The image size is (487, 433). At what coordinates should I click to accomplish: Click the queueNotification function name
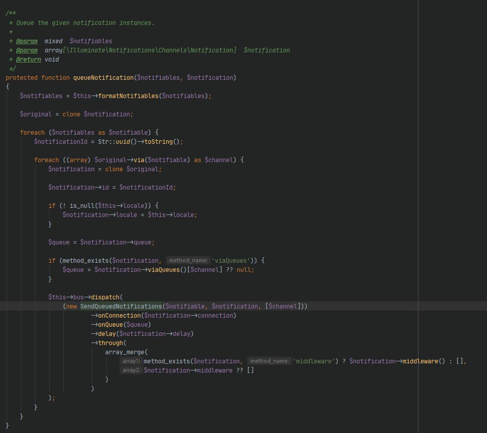(104, 78)
